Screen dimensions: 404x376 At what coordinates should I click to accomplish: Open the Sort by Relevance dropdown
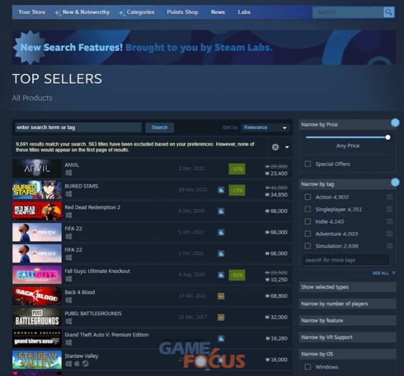[266, 127]
